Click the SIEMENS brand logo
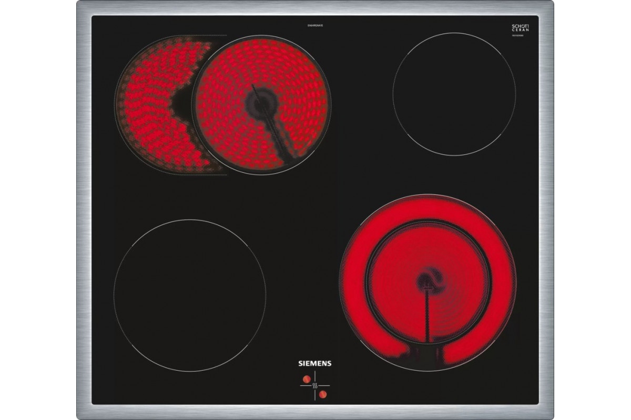 click(315, 363)
